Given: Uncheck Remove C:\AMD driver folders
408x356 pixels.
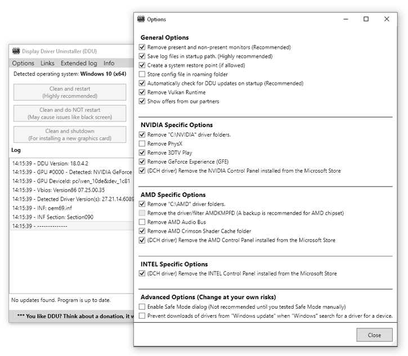Looking at the screenshot, I should click(x=142, y=204).
